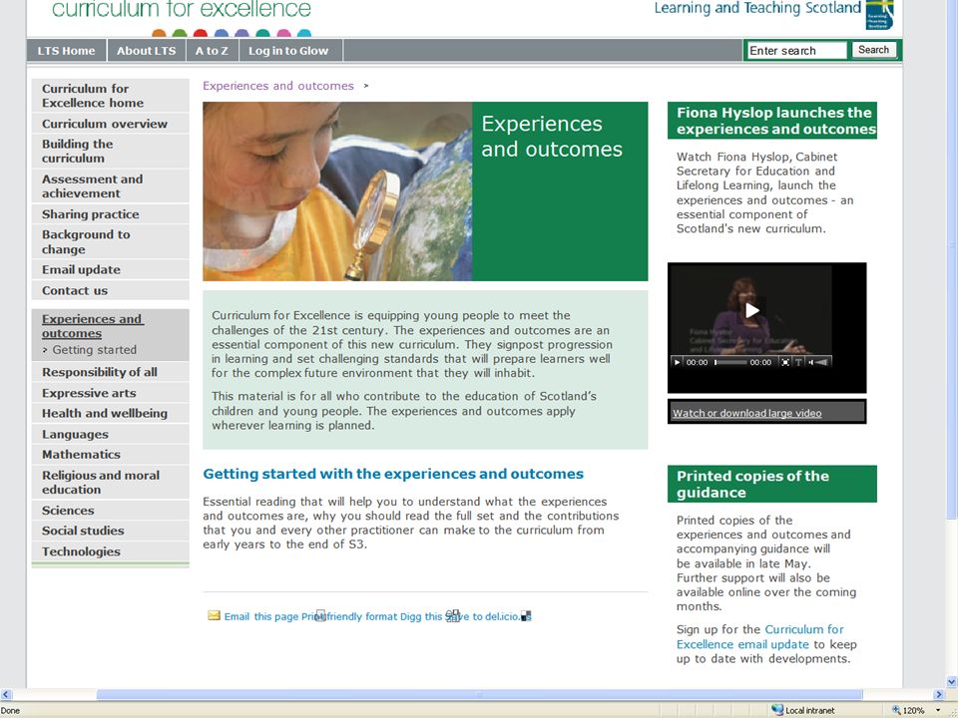
Task: Go to Curriculum for Excellence home
Action: (111, 96)
